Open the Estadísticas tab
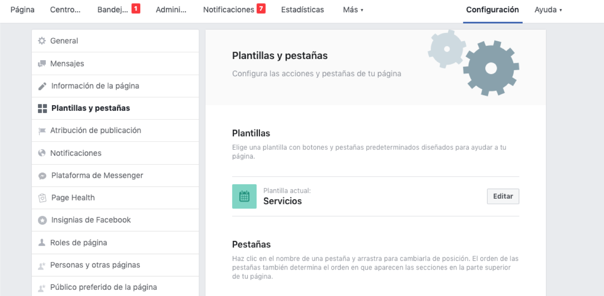The height and width of the screenshot is (296, 604). coord(302,10)
